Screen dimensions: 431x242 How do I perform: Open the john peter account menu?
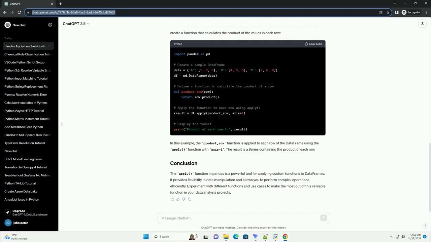[x=29, y=223]
